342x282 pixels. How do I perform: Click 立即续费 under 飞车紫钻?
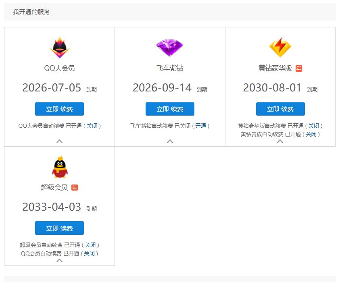170,109
